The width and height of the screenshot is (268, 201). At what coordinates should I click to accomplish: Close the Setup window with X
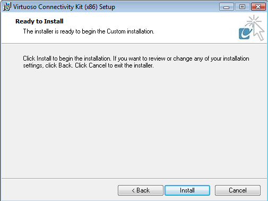pos(258,7)
